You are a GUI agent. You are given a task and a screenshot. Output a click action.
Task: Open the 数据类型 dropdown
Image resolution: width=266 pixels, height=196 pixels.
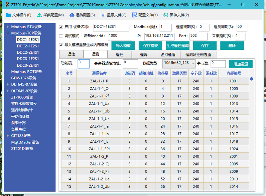193,63
